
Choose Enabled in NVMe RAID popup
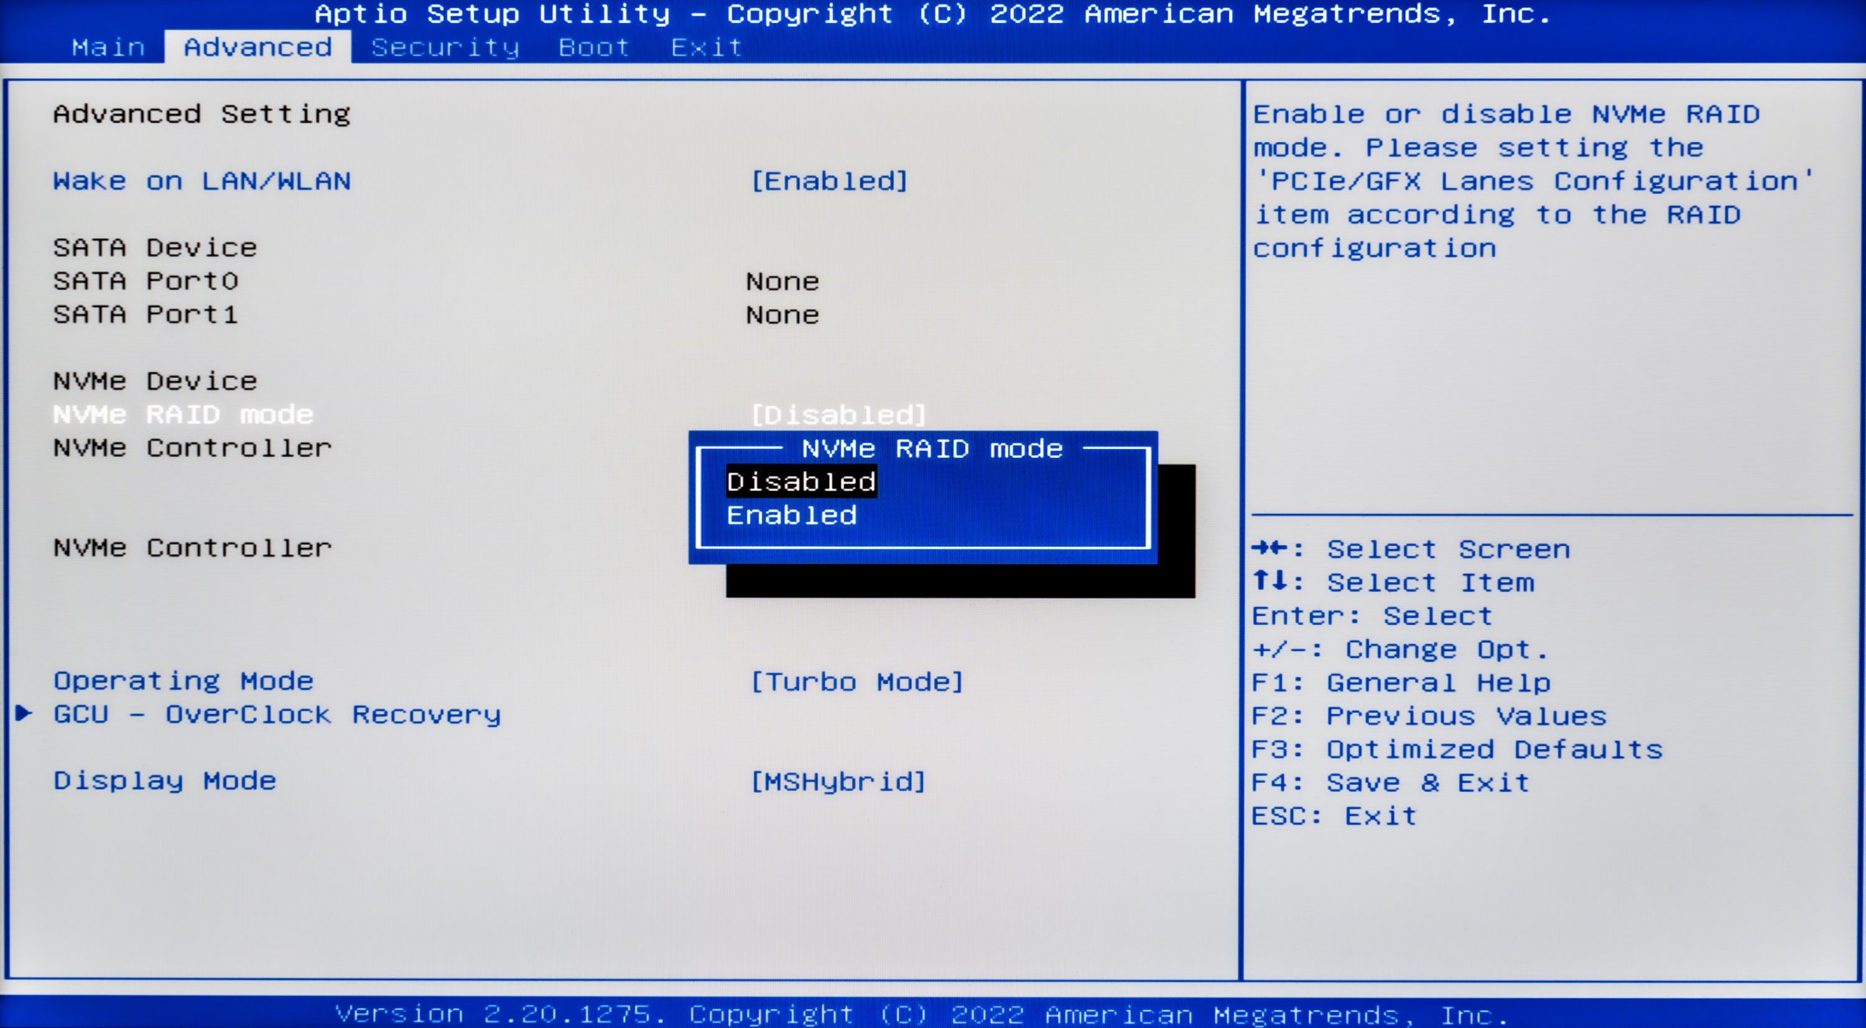point(792,515)
